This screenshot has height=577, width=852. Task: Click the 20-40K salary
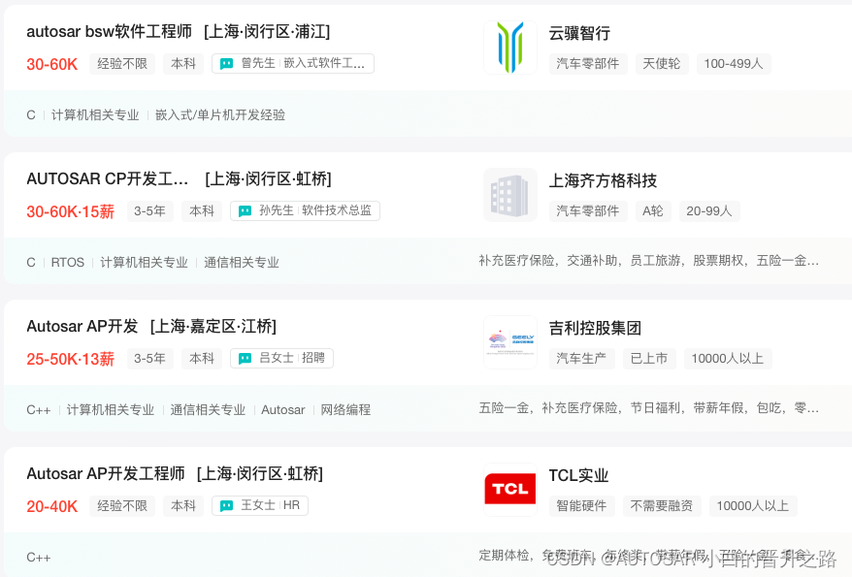click(52, 506)
